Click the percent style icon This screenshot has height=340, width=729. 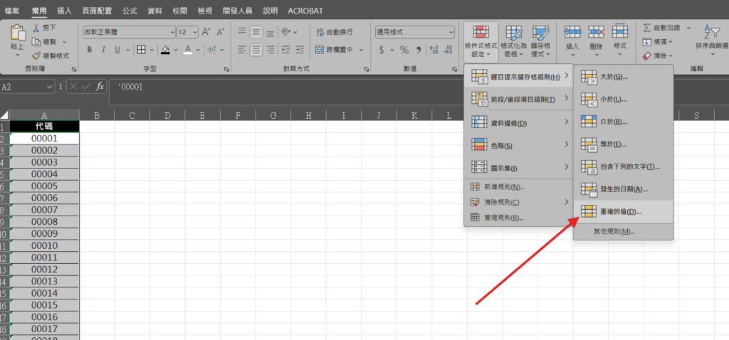[404, 50]
